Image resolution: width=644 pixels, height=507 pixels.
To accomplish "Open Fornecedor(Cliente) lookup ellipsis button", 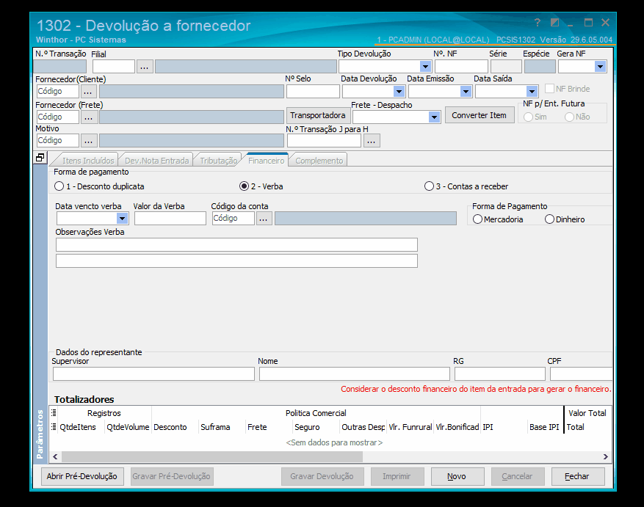I will point(88,92).
